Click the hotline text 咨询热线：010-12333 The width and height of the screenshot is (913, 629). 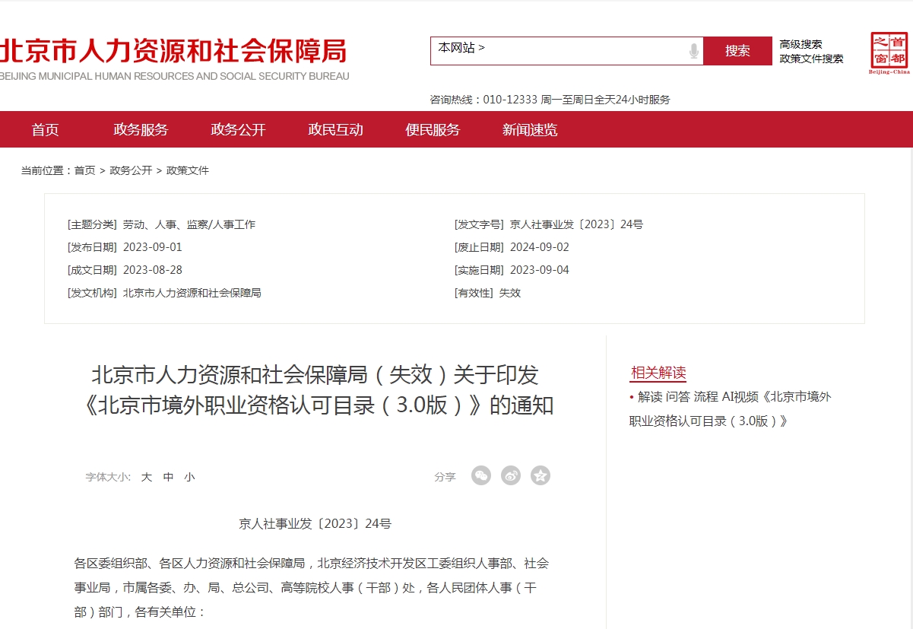click(484, 100)
